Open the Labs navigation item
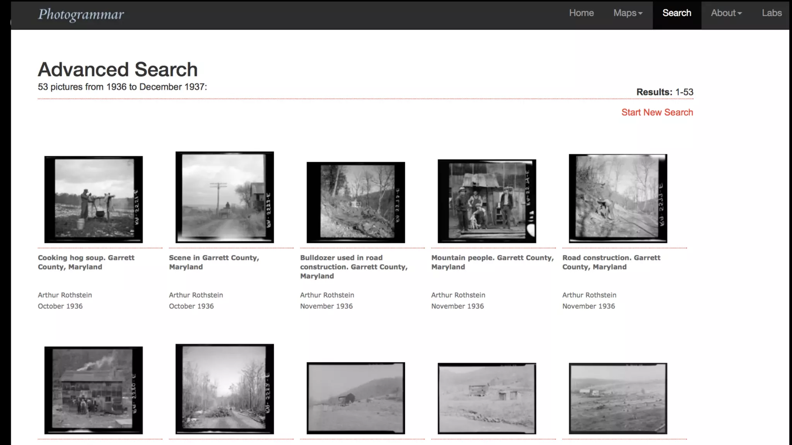This screenshot has width=792, height=445. point(772,13)
